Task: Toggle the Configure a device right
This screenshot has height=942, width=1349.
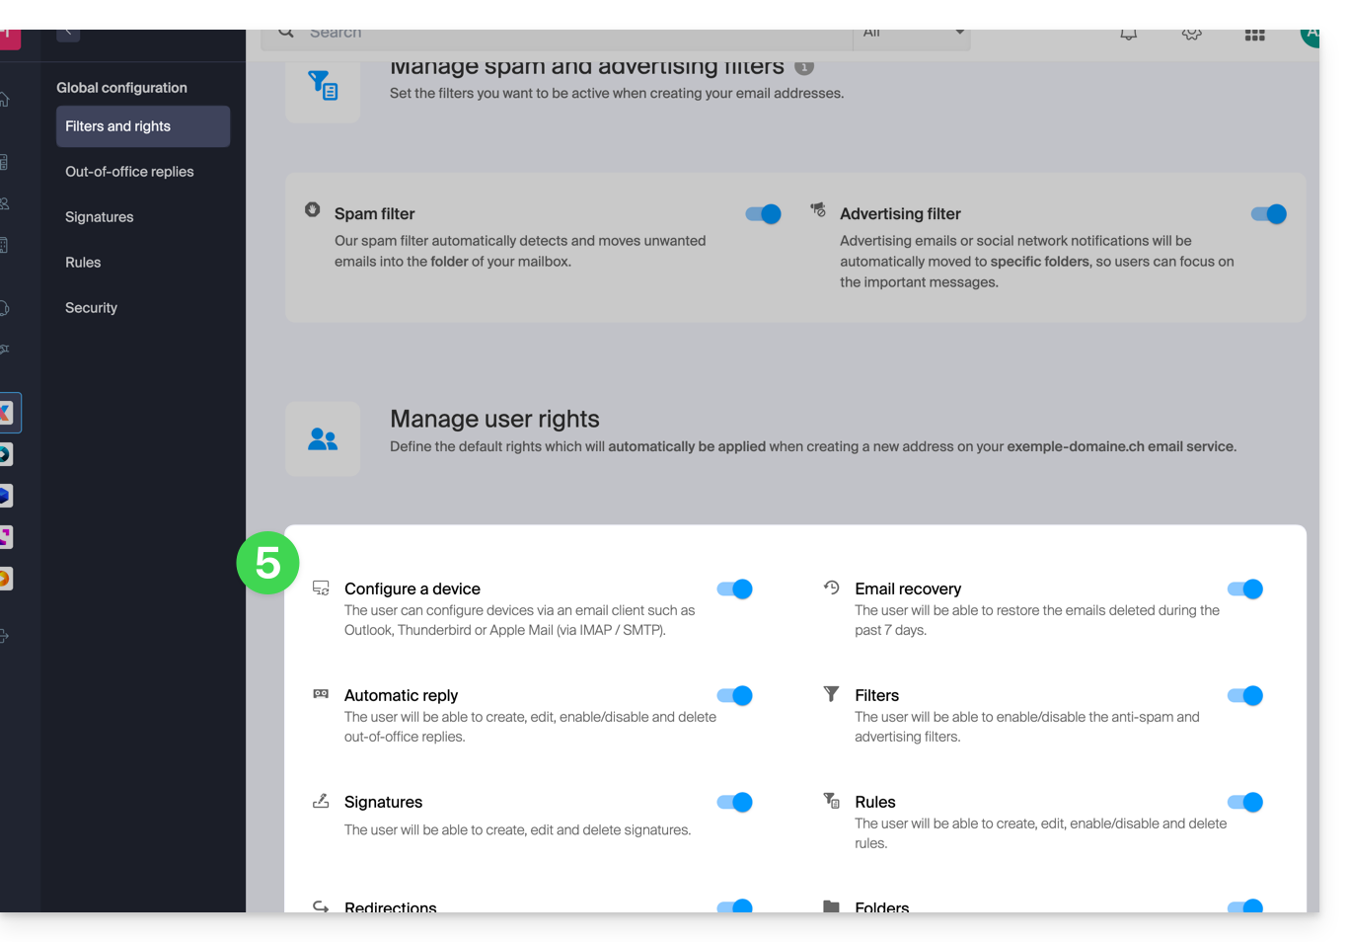Action: [734, 589]
